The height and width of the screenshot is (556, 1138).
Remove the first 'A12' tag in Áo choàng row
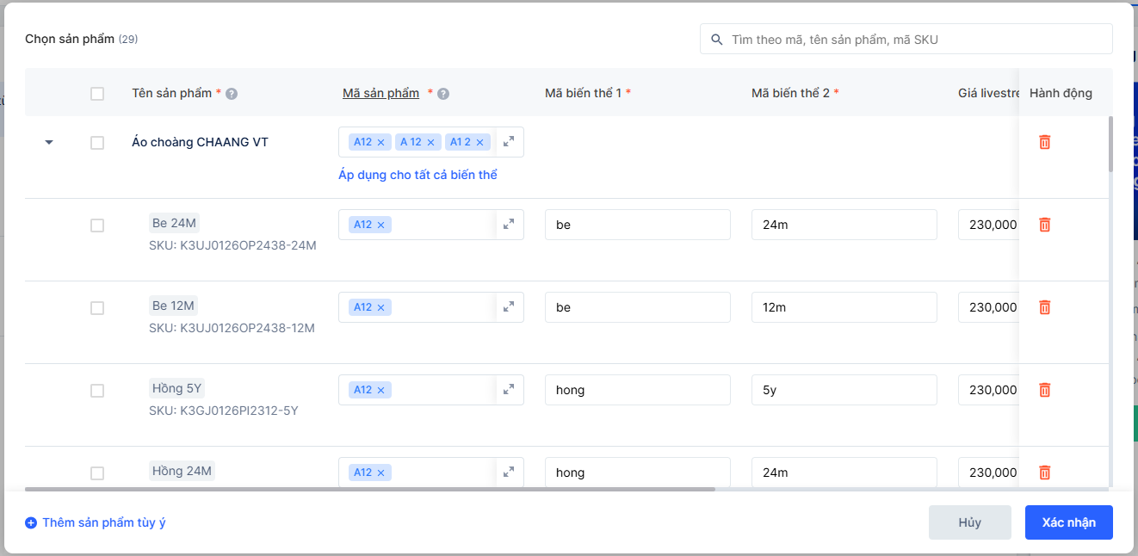click(x=380, y=143)
